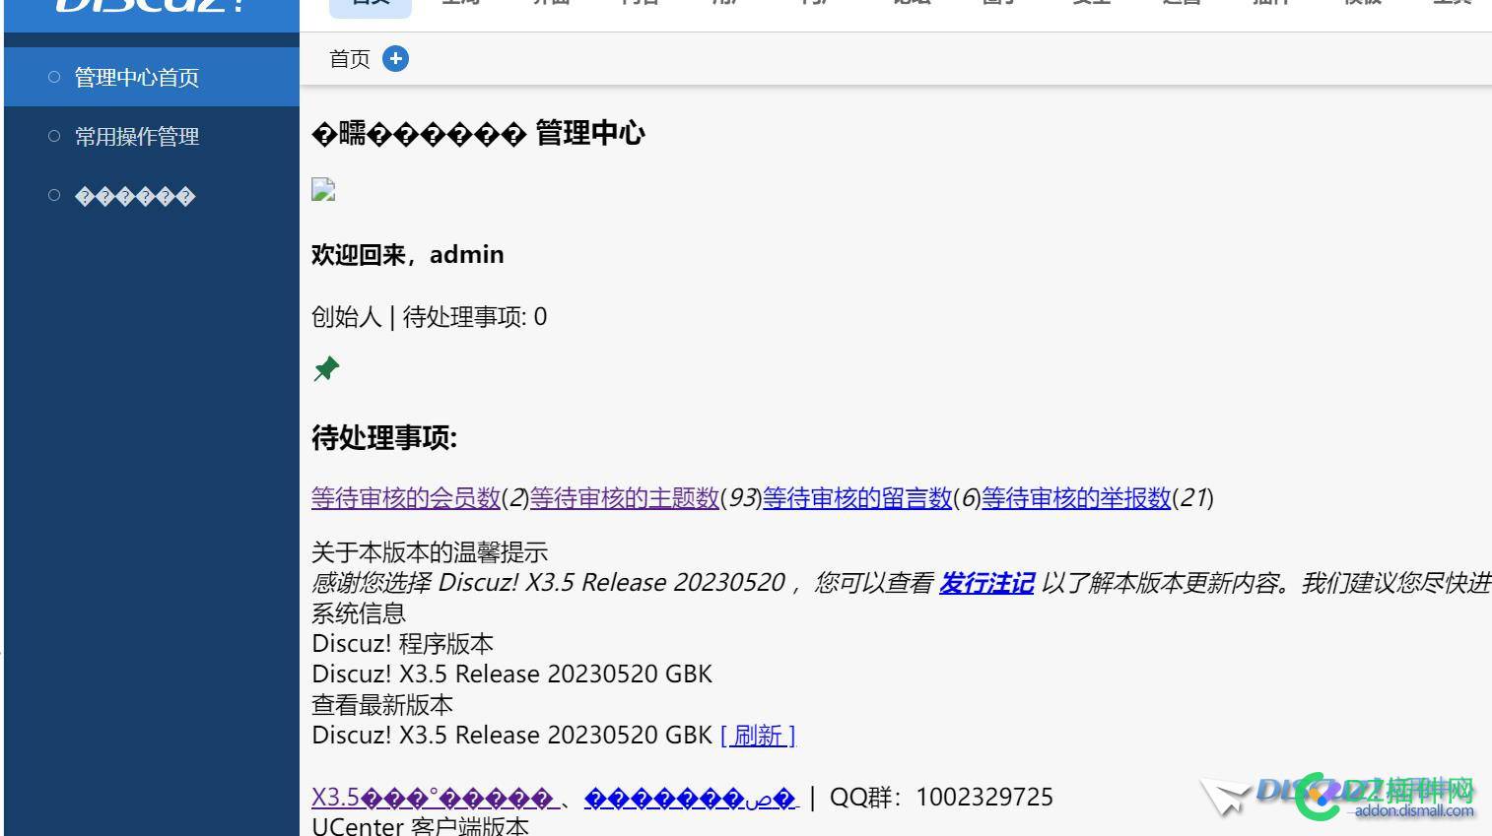This screenshot has width=1492, height=836.
Task: Click the UCenter 客户端版本 label
Action: (x=421, y=825)
